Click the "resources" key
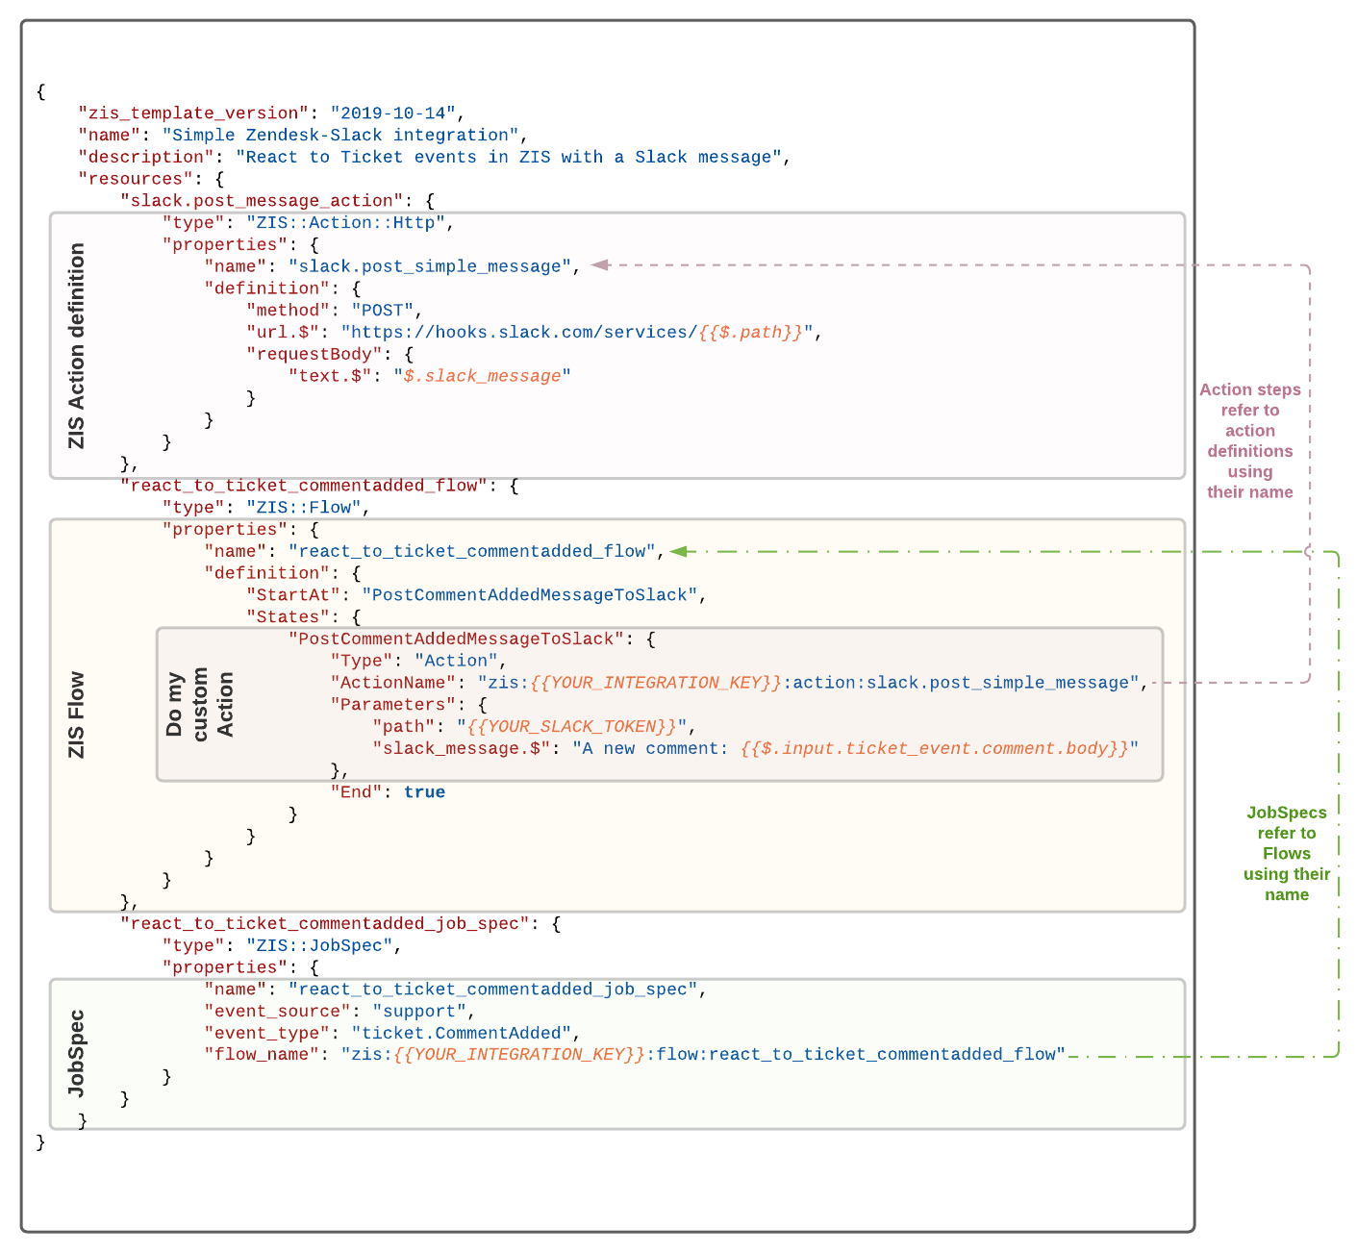Viewport: 1357px width, 1253px height. tap(136, 179)
